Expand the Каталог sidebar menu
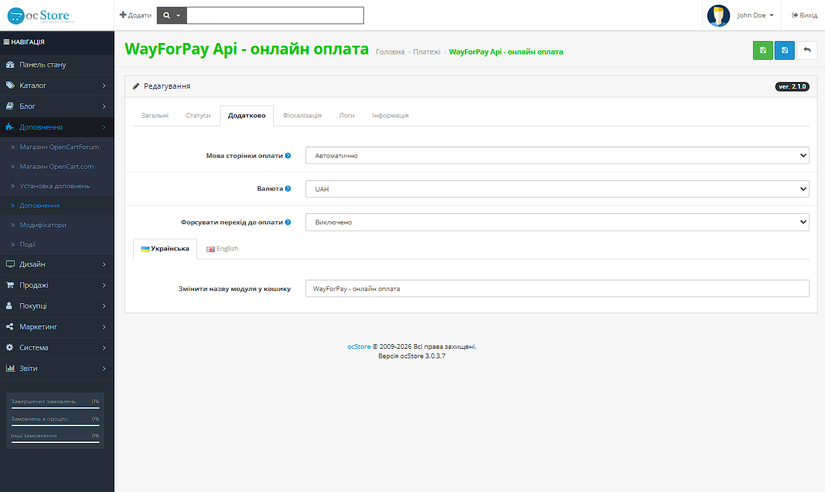The width and height of the screenshot is (825, 492). pyautogui.click(x=57, y=85)
